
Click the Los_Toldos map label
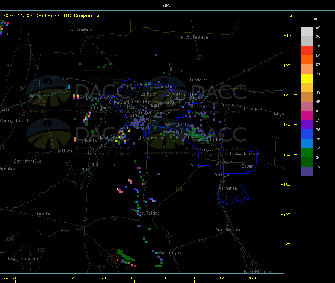pos(148,213)
